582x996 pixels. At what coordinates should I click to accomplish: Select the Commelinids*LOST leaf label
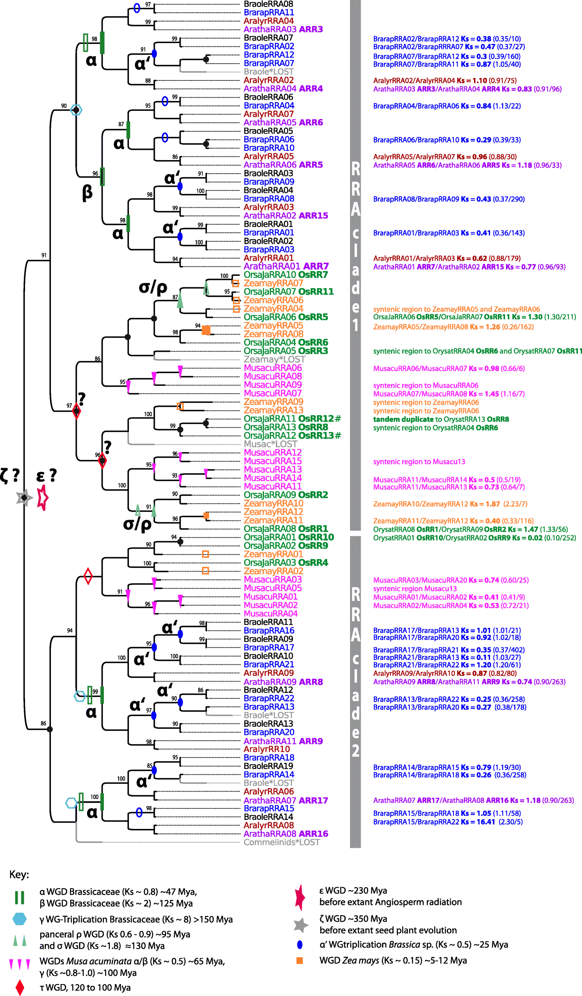tap(282, 842)
